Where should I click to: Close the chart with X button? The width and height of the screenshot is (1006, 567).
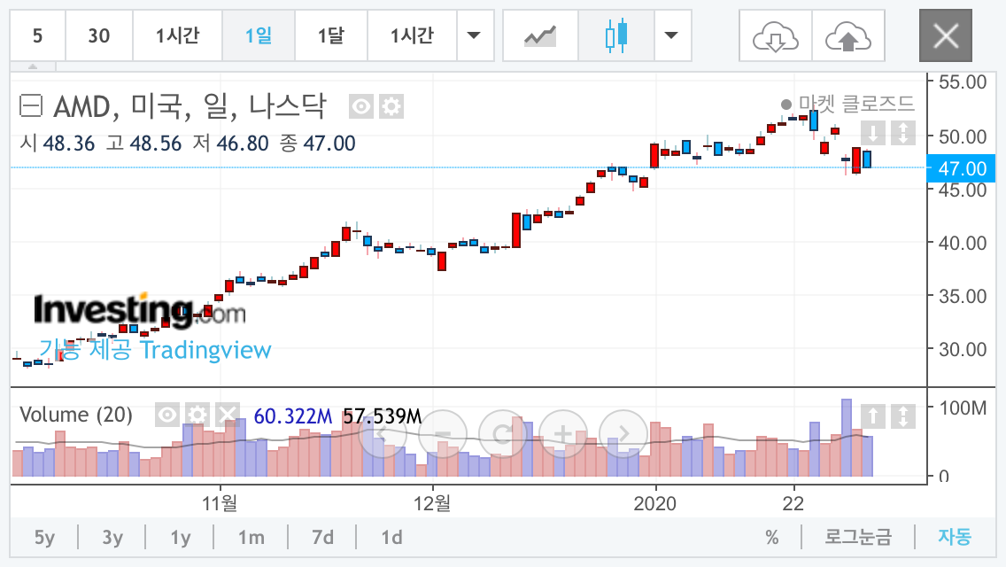946,35
